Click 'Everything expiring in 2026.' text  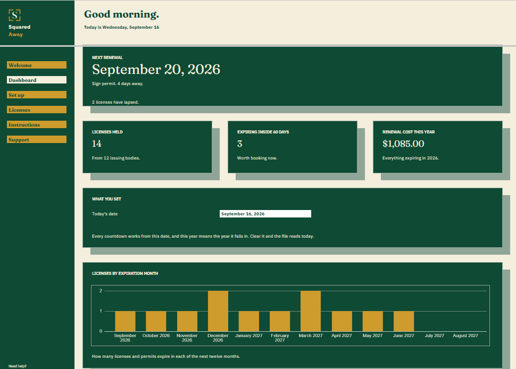[x=410, y=158]
